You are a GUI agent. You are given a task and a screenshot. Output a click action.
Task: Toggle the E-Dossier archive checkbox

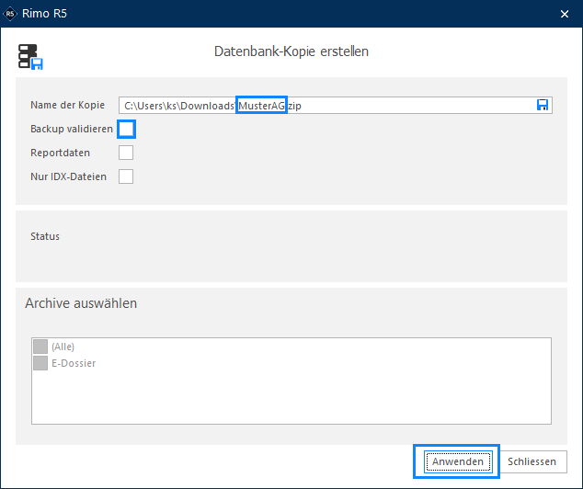tap(40, 363)
